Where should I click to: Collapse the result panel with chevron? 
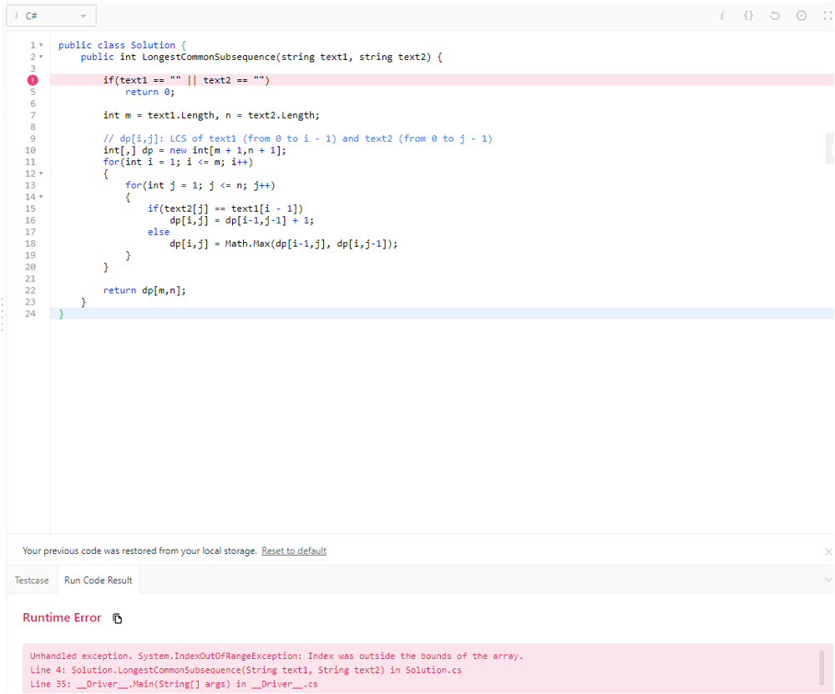[x=828, y=580]
